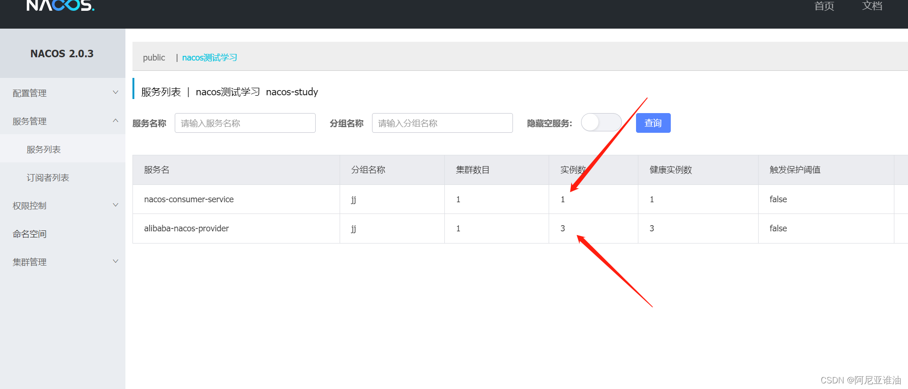908x389 pixels.
Task: Click the 服务列表 page heading
Action: (161, 92)
